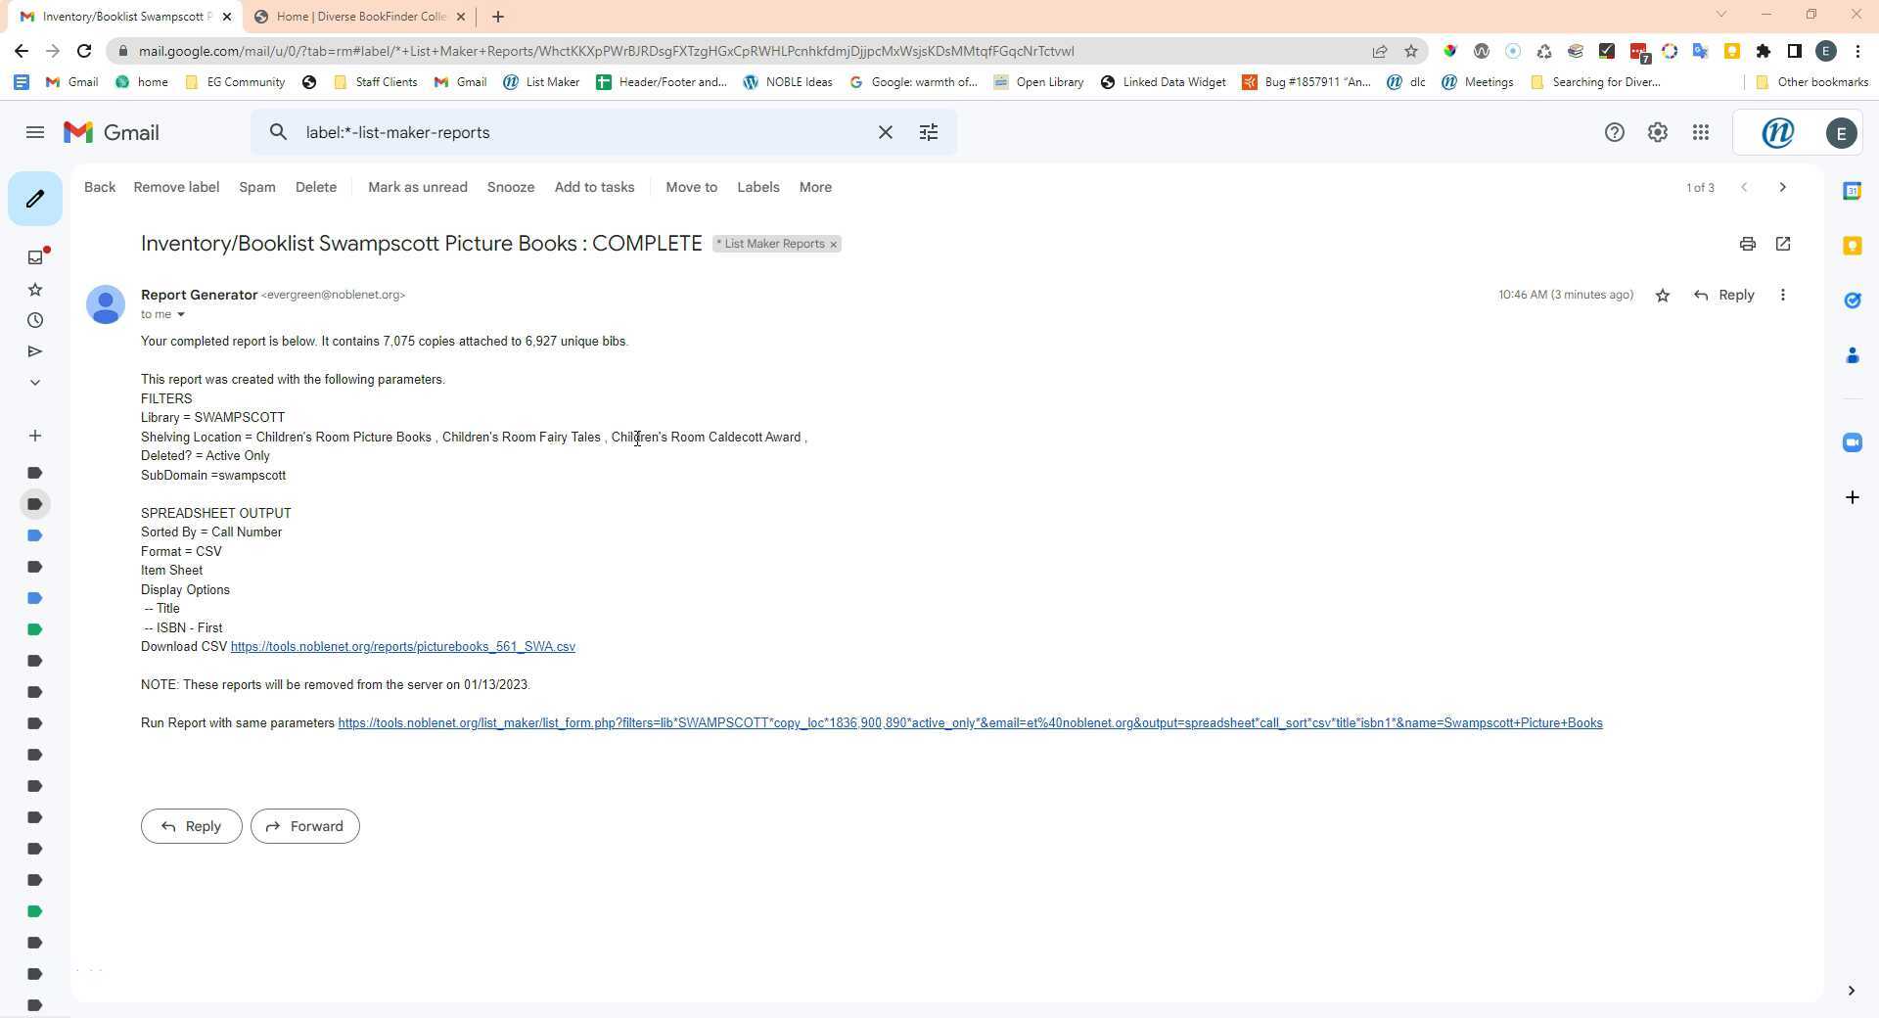Viewport: 1879px width, 1018px height.
Task: Open Snoozed mail from the sidebar clock icon
Action: click(x=35, y=320)
